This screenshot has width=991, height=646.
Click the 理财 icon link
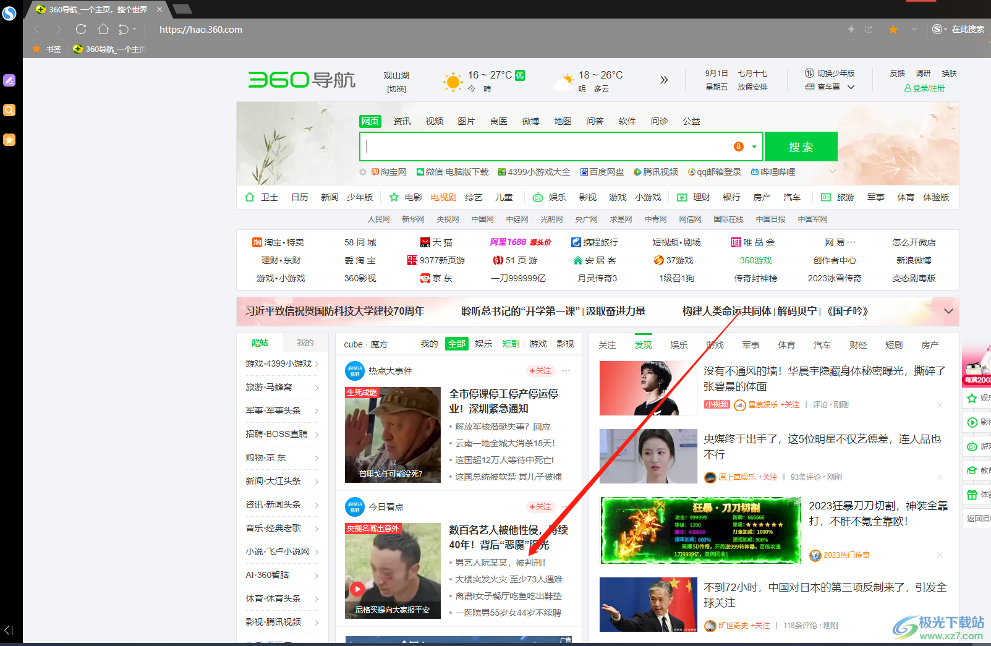[x=682, y=197]
